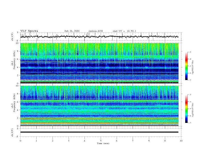This screenshot has height=158, width=204.
Task: Click the "VLF Spectra" plot title
Action: 29,31
